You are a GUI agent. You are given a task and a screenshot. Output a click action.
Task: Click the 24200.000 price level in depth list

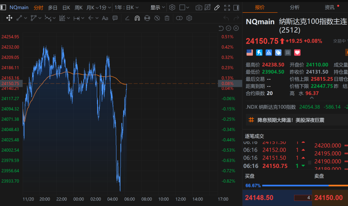(x=327, y=145)
